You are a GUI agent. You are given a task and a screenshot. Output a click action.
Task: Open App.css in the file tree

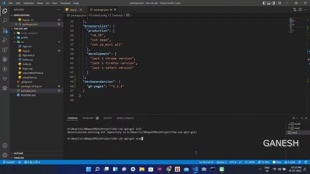27,46
